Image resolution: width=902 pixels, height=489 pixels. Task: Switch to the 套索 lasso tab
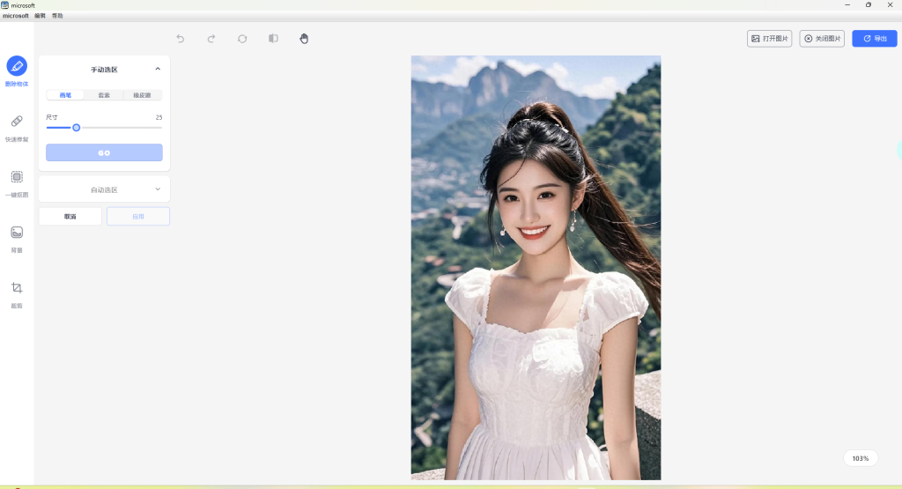[104, 95]
